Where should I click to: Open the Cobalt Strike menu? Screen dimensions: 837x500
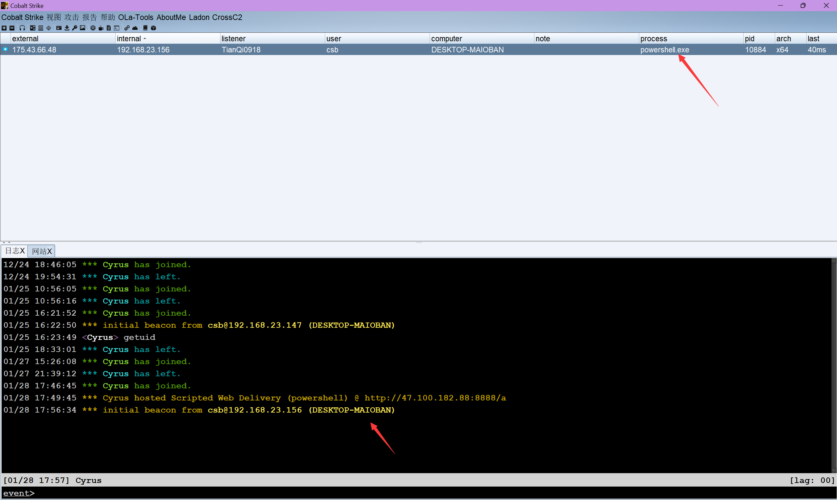(x=22, y=17)
